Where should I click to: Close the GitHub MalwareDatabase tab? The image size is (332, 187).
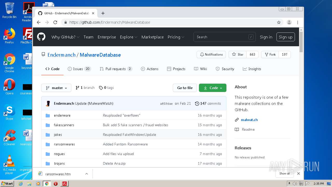pyautogui.click(x=93, y=13)
